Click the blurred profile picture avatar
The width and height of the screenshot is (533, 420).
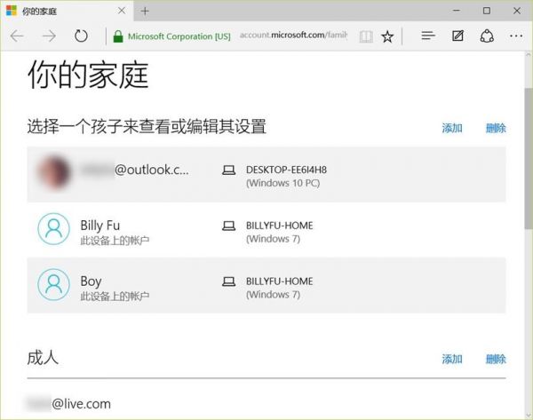(x=54, y=172)
